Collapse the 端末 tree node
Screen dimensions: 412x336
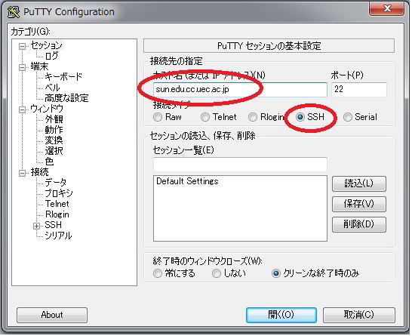click(x=23, y=67)
